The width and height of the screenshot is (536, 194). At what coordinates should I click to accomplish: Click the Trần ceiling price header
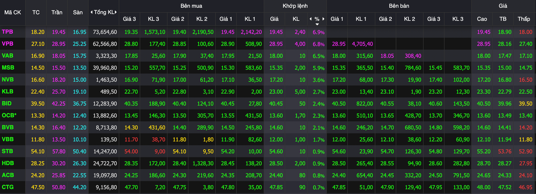[x=57, y=12]
